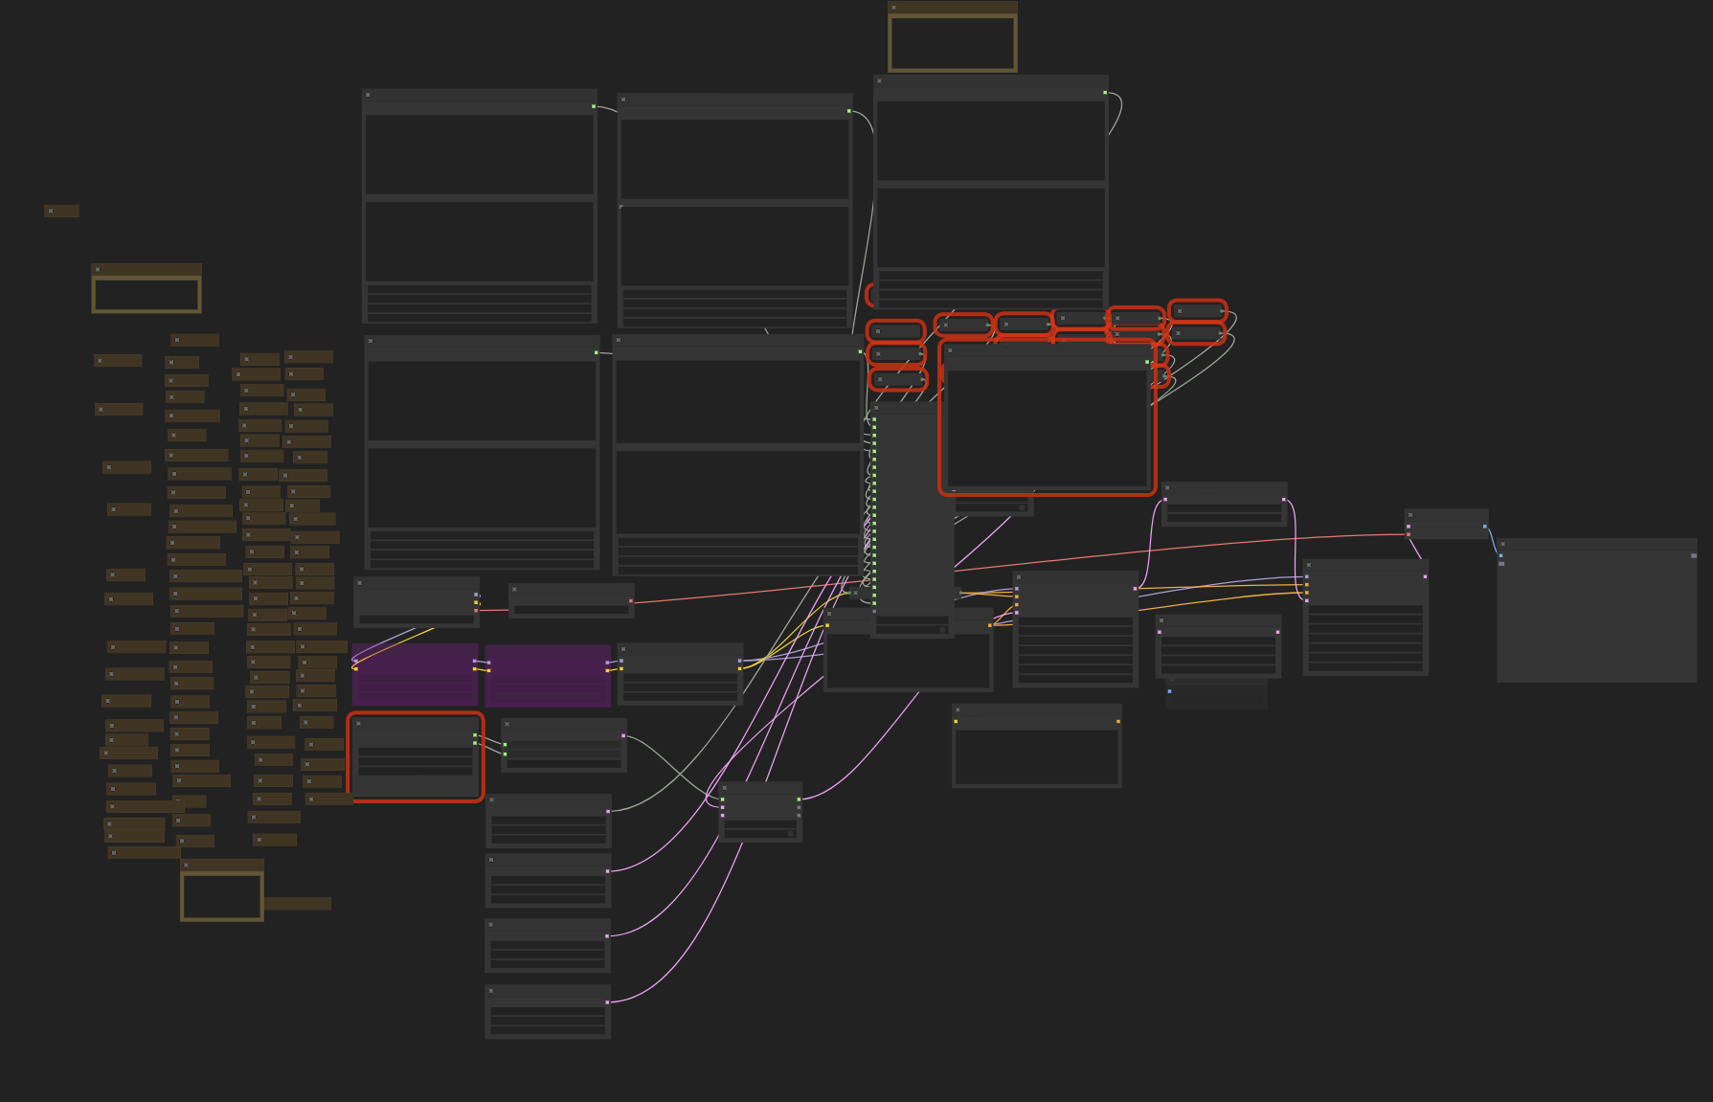Click collapse dot on topmost gold-bordered node
This screenshot has width=1713, height=1102.
pos(894,8)
